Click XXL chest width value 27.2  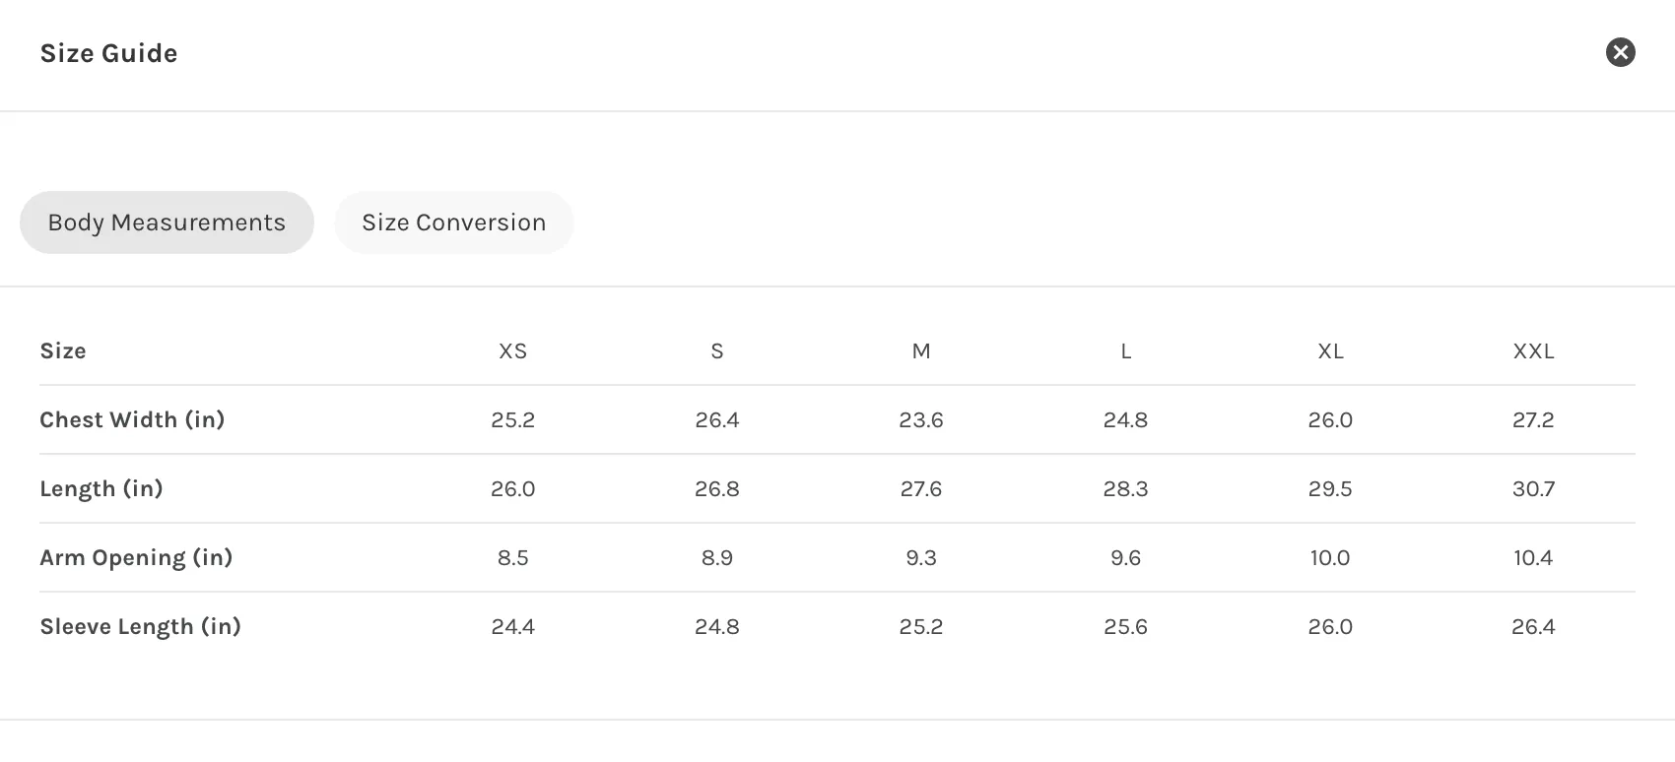click(1533, 420)
